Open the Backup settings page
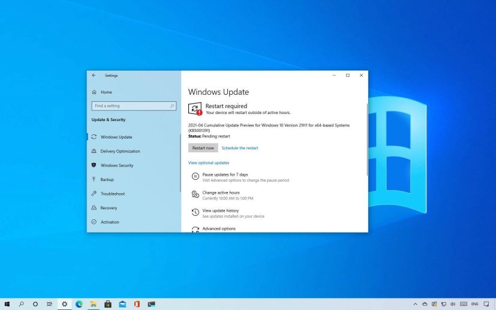 pyautogui.click(x=109, y=179)
